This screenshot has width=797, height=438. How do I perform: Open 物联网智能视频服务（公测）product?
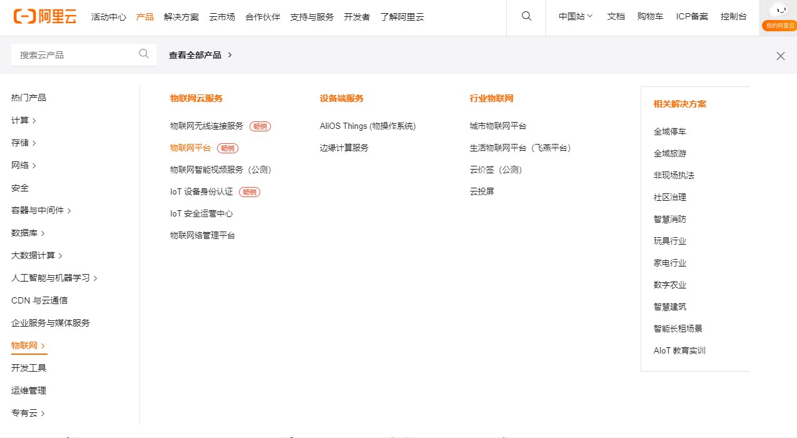click(x=221, y=170)
